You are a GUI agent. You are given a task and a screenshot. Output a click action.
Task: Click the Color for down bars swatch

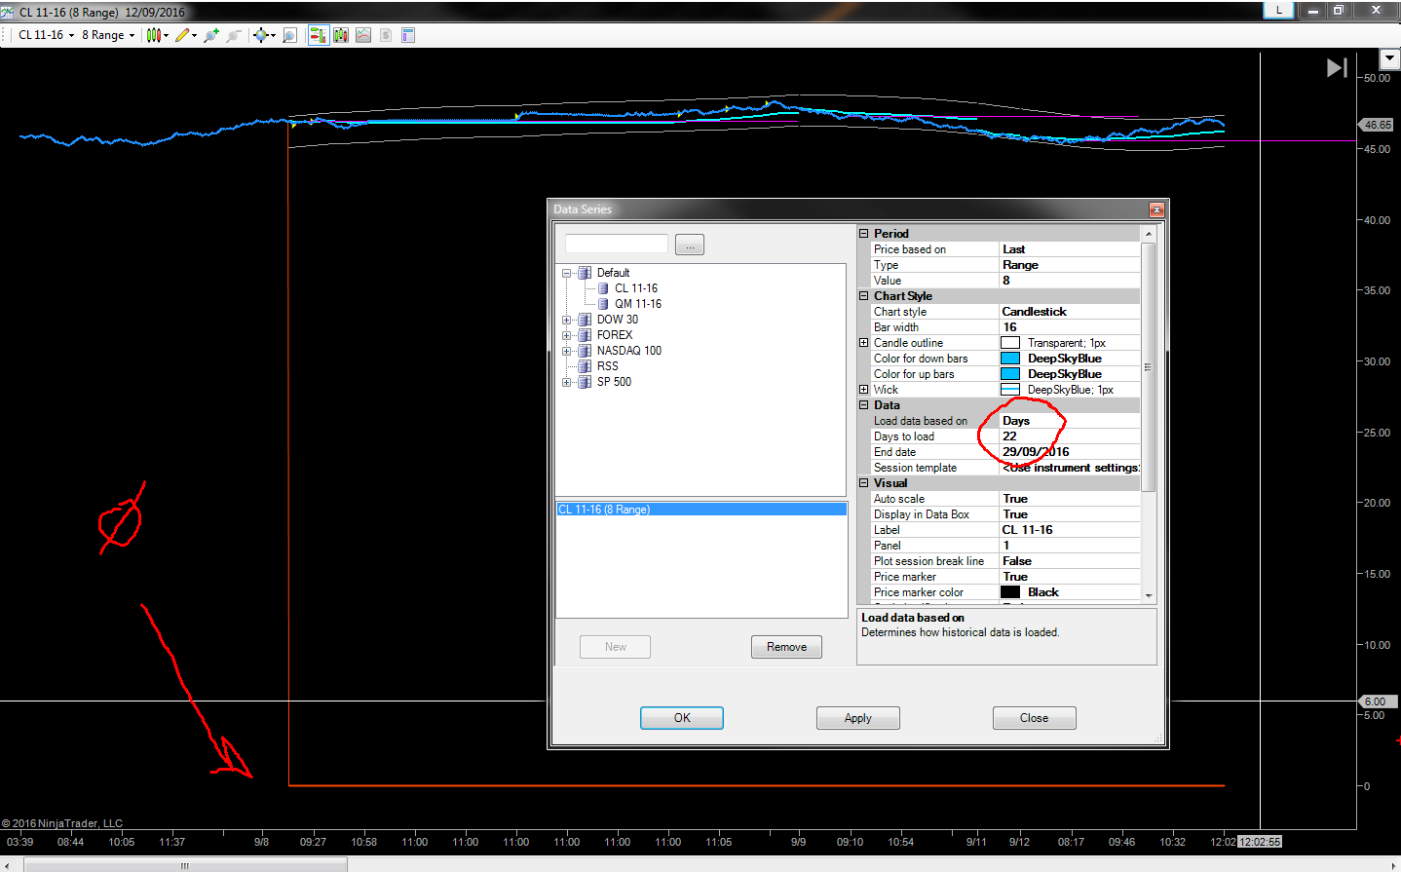point(1010,359)
